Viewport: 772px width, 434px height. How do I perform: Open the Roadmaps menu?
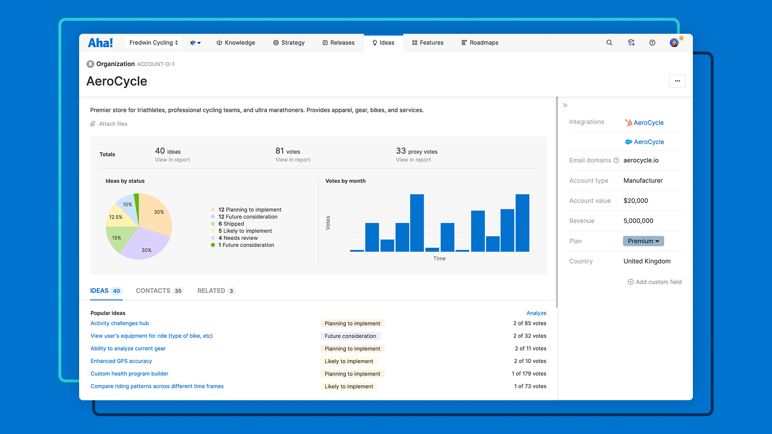coord(480,42)
